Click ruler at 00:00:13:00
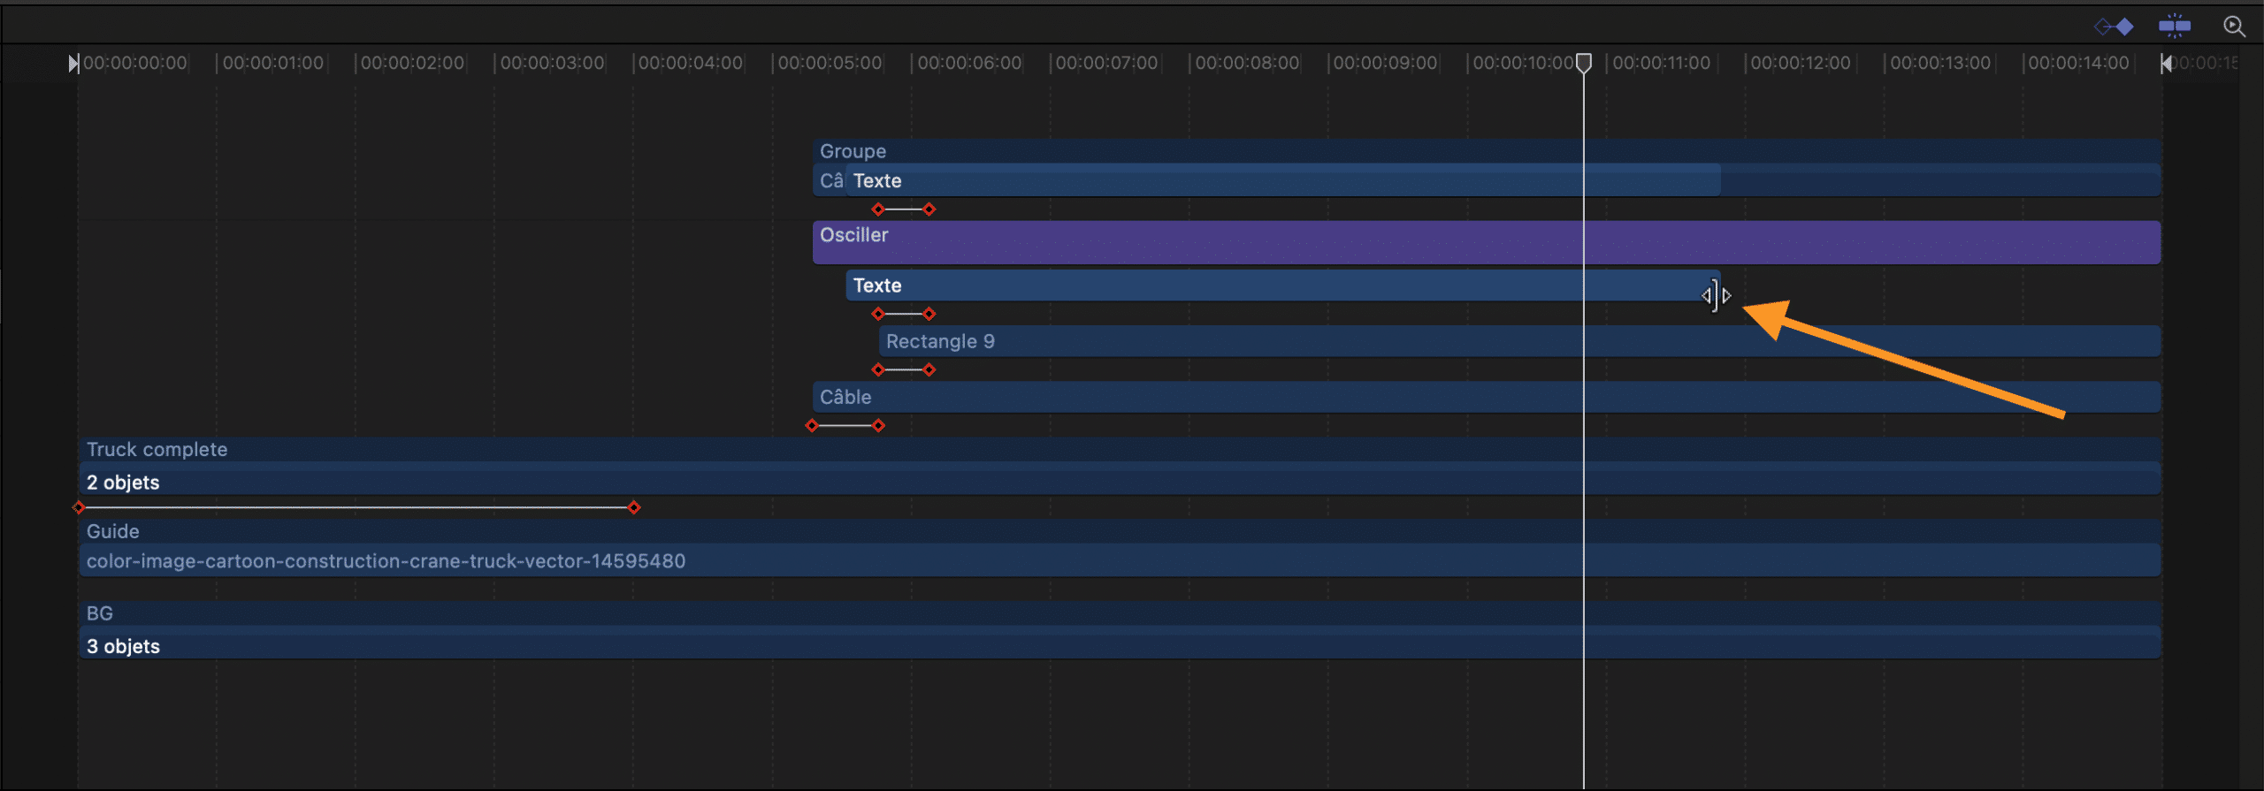 [1940, 64]
